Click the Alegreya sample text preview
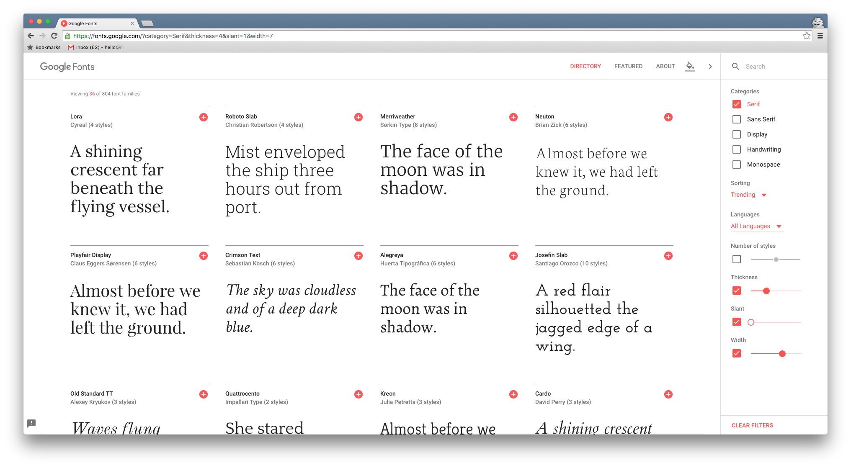 [x=430, y=309]
